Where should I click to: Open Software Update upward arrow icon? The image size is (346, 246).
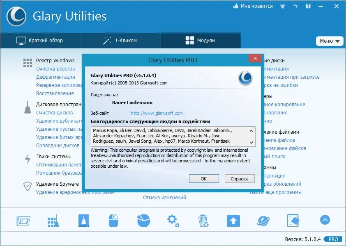(x=233, y=221)
